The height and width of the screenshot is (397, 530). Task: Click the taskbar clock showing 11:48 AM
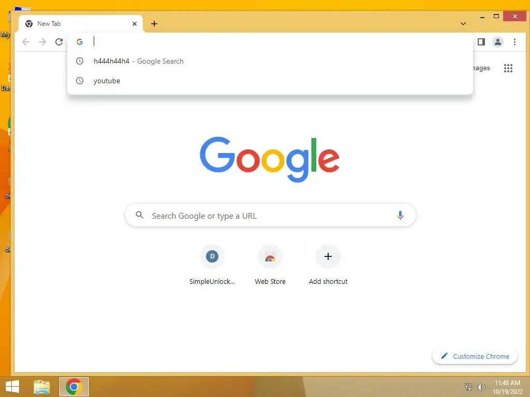click(507, 387)
